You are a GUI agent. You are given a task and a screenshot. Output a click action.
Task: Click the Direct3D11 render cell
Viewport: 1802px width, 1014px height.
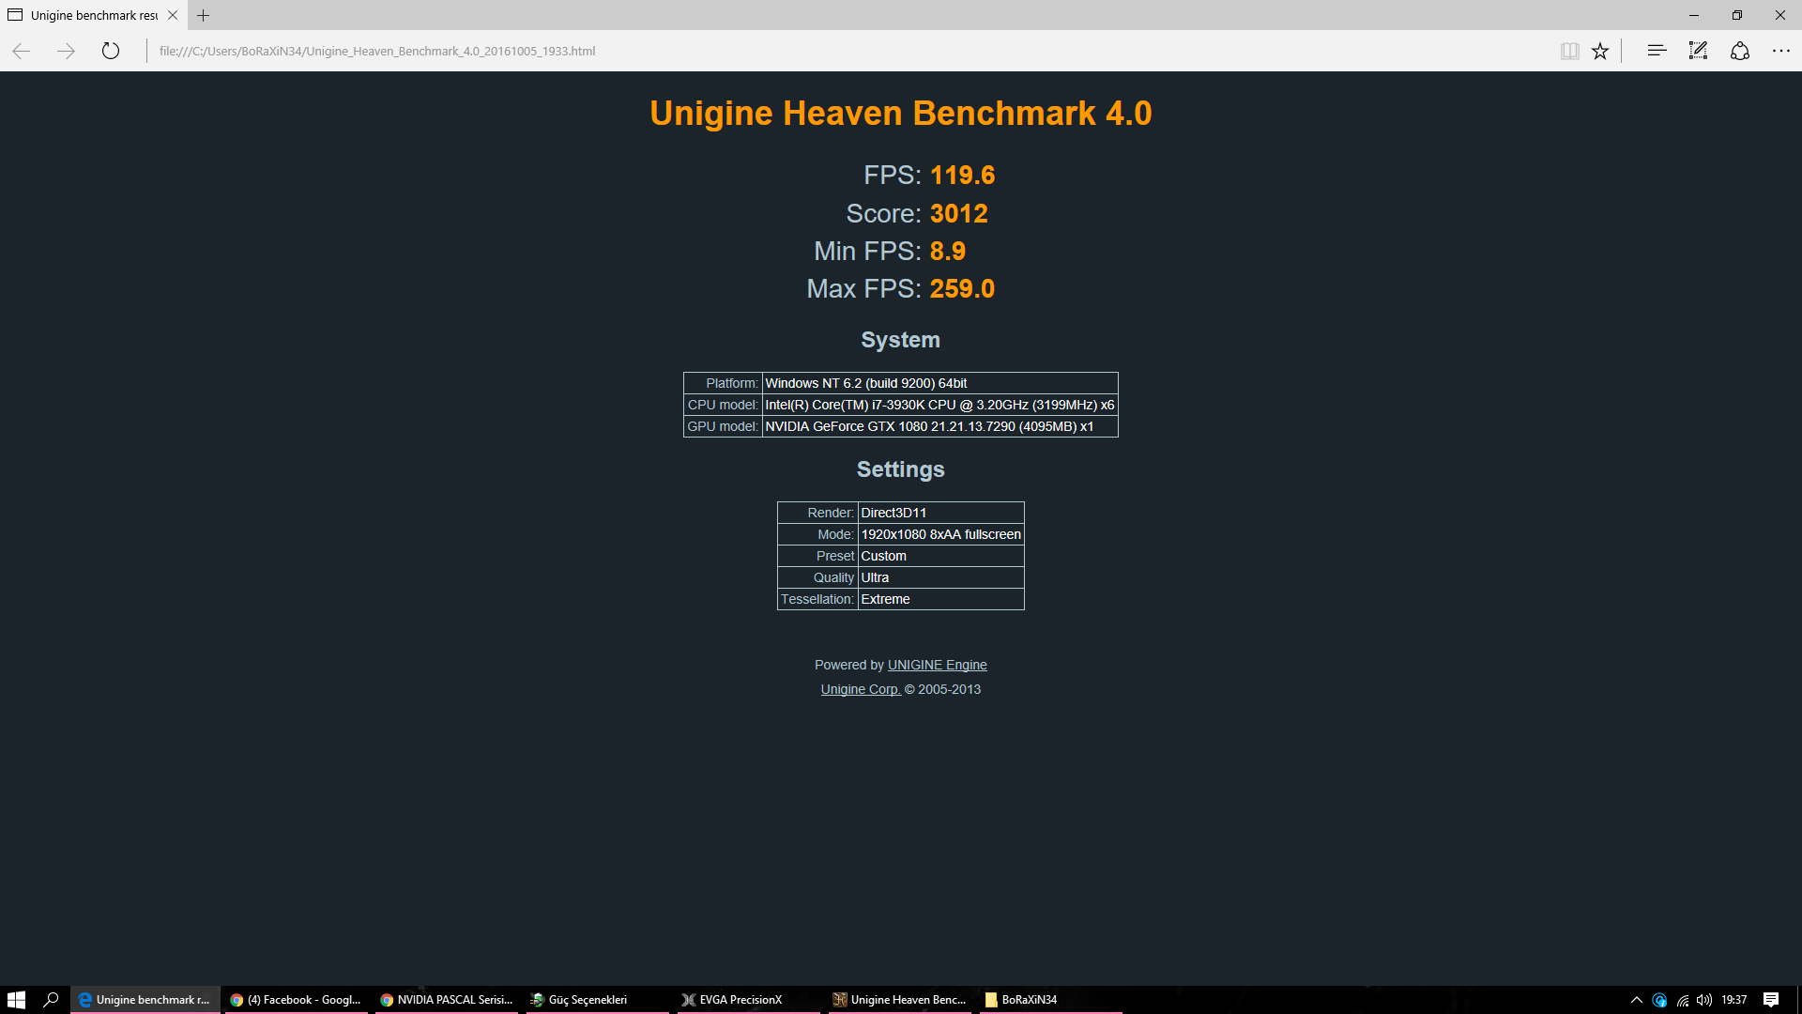940,513
